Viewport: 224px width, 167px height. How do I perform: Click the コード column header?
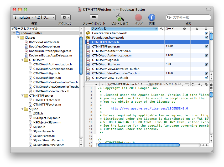click(171, 29)
